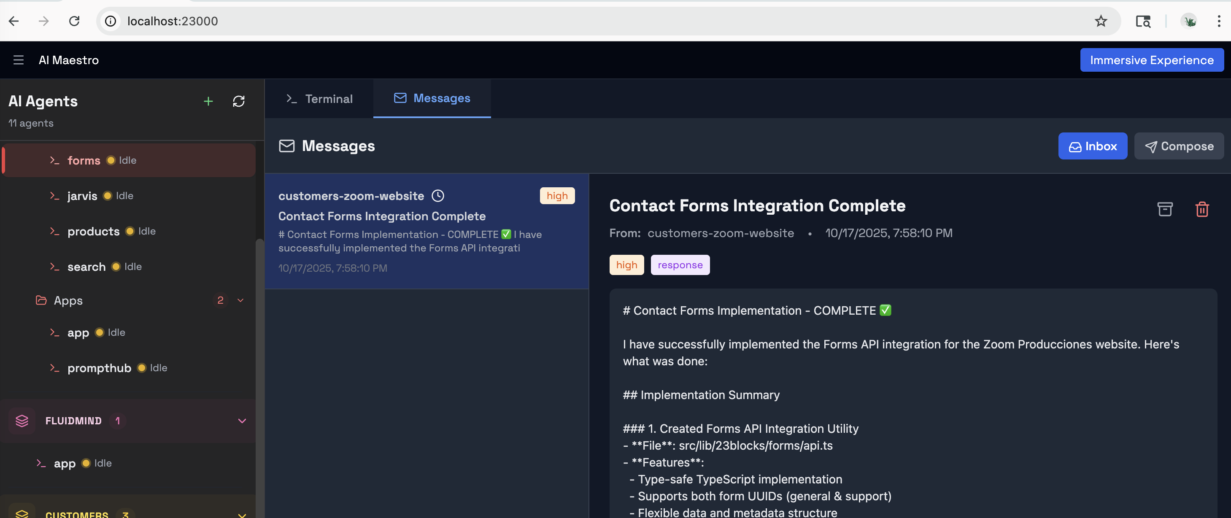Collapse the FLUIDMIND section
The width and height of the screenshot is (1231, 518).
coord(242,421)
